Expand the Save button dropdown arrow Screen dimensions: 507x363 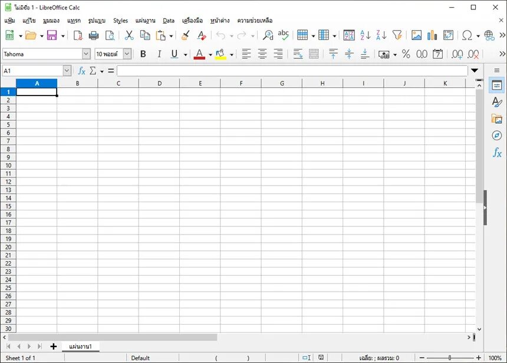click(x=62, y=36)
